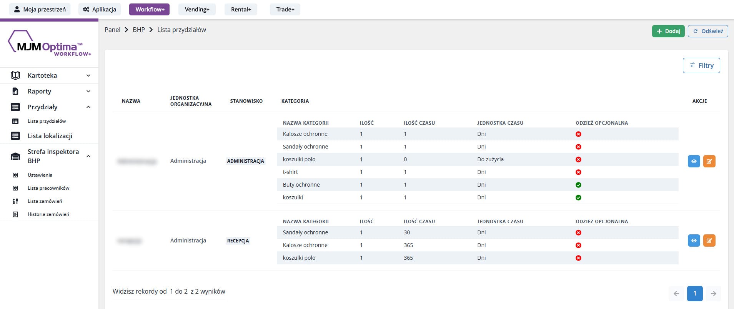Open Historia zamówień from sidebar
This screenshot has height=309, width=734.
48,214
